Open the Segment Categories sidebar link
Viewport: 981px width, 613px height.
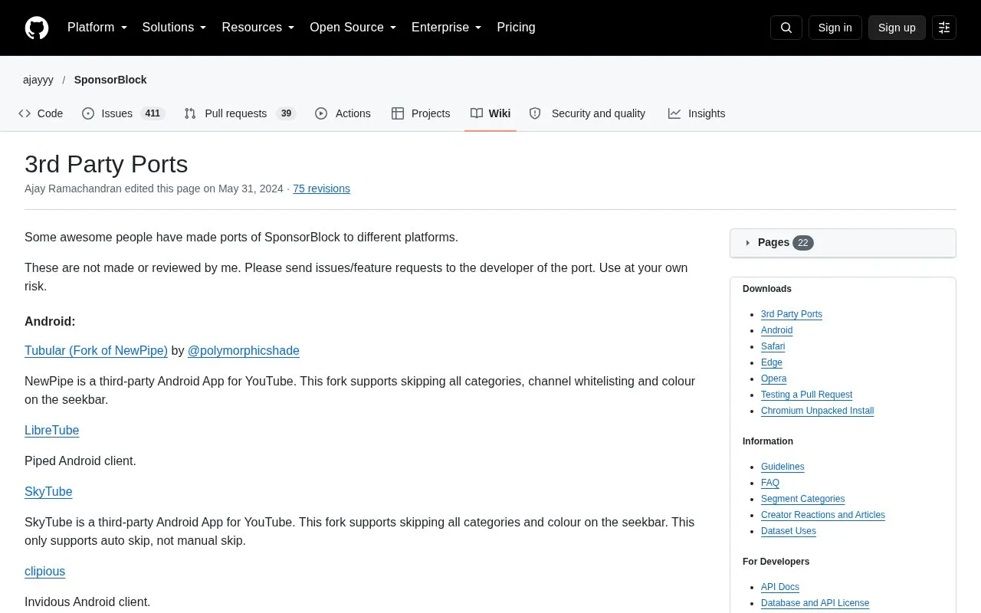[x=802, y=499]
